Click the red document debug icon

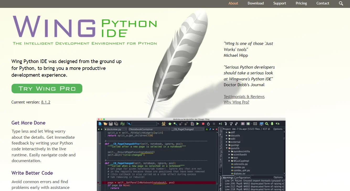point(192,123)
